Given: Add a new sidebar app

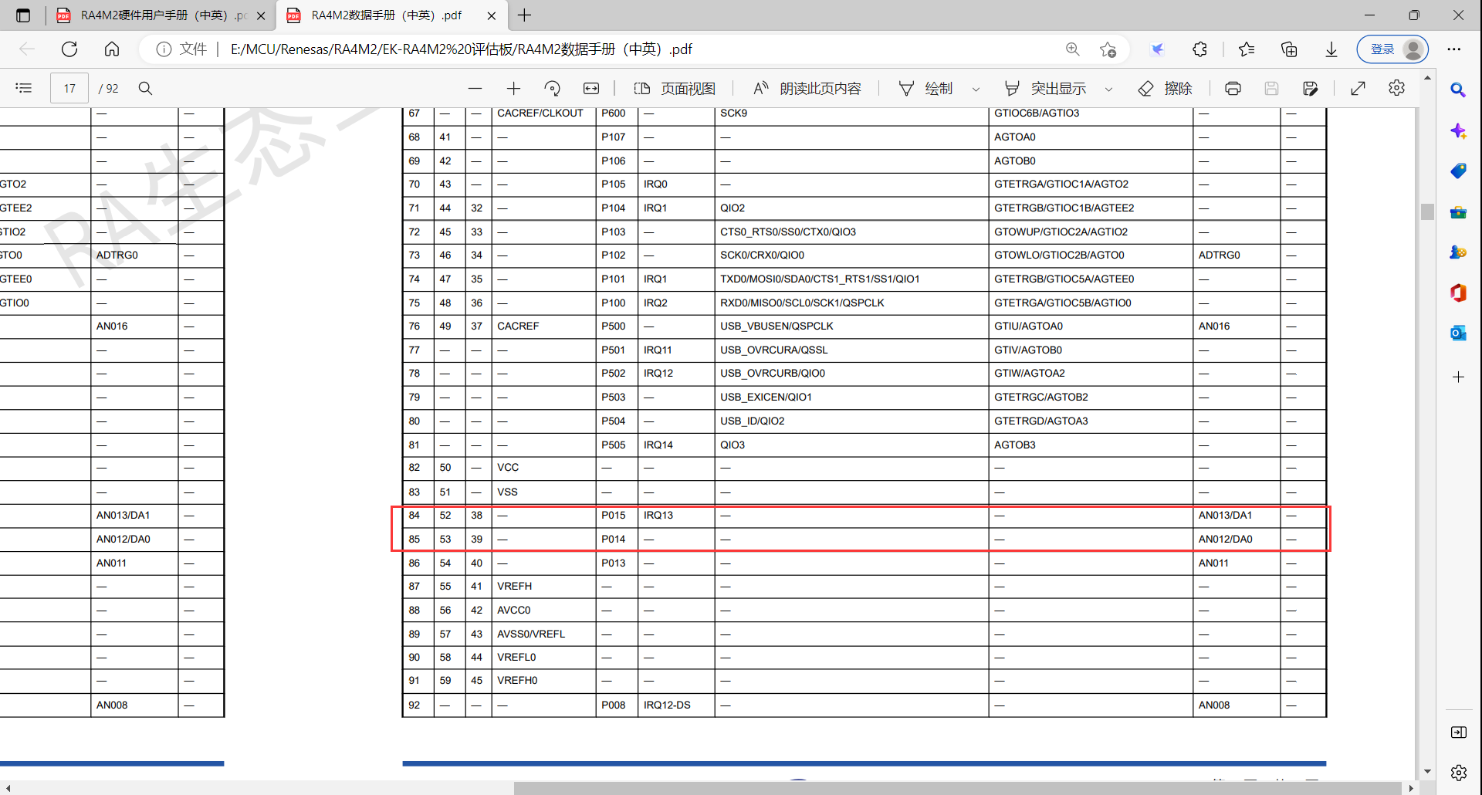Looking at the screenshot, I should pos(1458,377).
